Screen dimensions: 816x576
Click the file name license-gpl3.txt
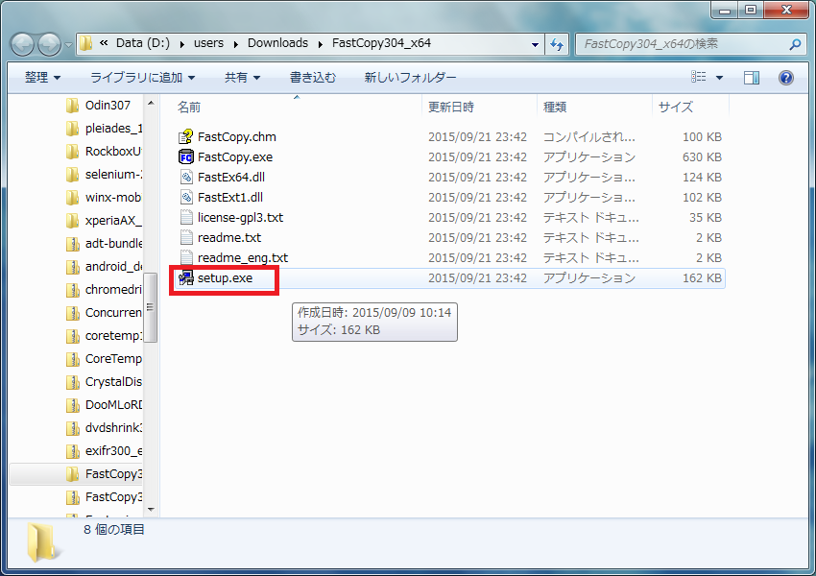pos(240,218)
